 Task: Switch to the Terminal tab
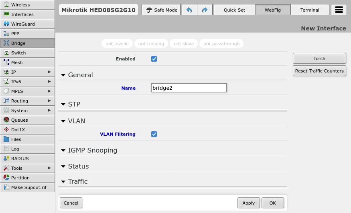(x=310, y=10)
